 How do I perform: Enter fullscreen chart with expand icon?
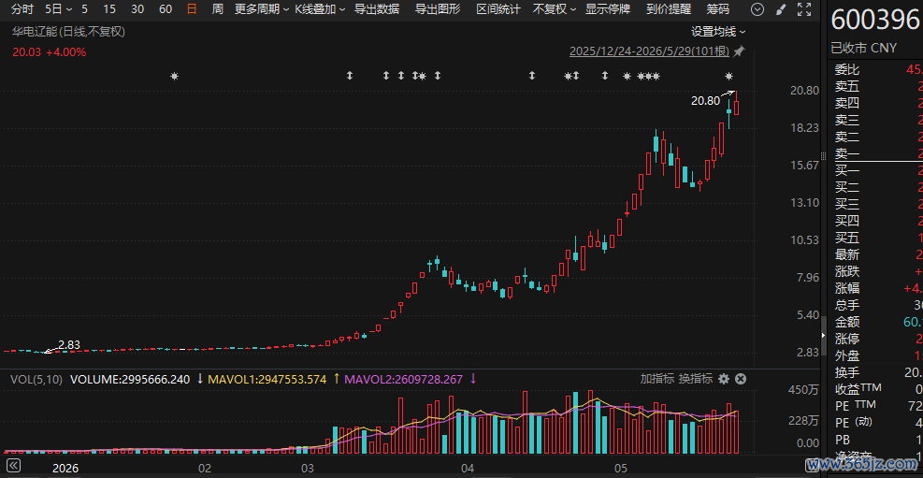pyautogui.click(x=803, y=8)
